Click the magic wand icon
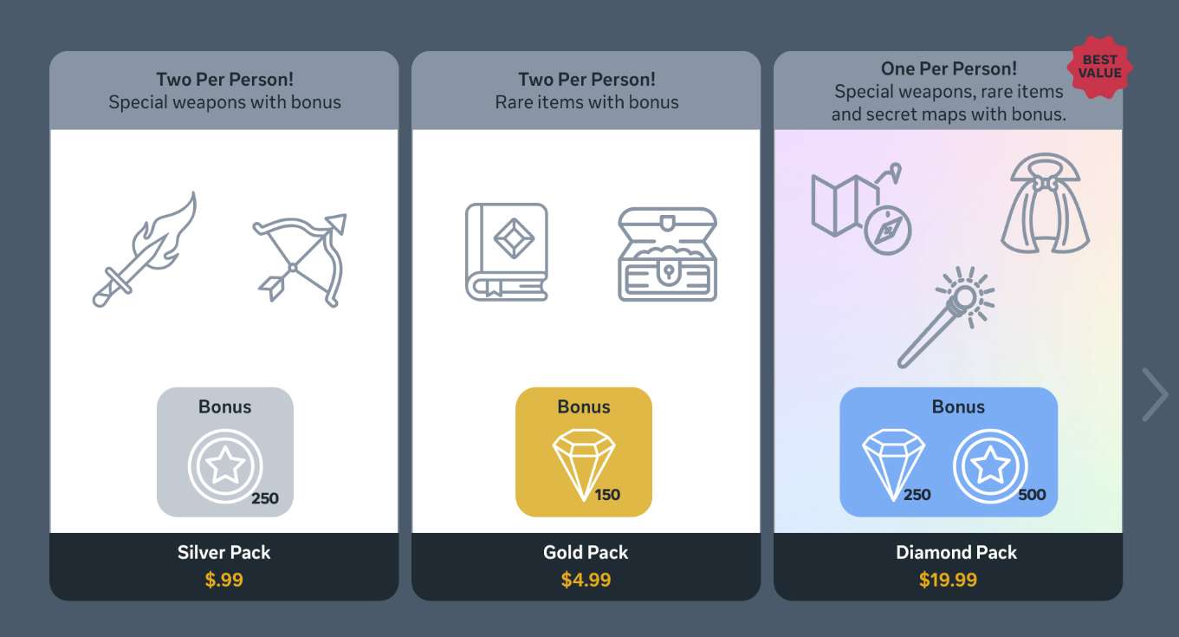 [x=946, y=316]
